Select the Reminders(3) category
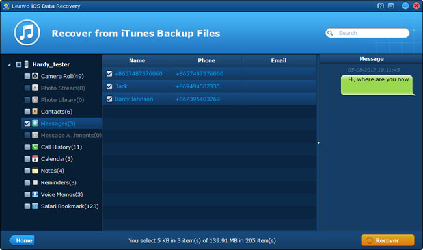This screenshot has width=423, height=250. click(x=59, y=182)
